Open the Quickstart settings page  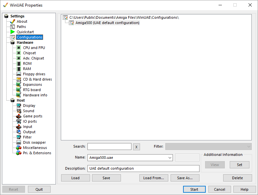(x=25, y=32)
